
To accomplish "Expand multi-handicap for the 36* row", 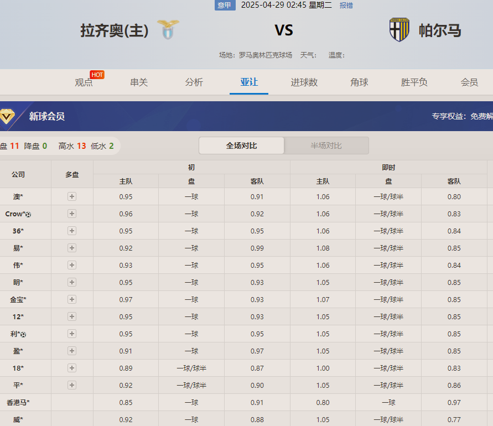I will click(72, 231).
